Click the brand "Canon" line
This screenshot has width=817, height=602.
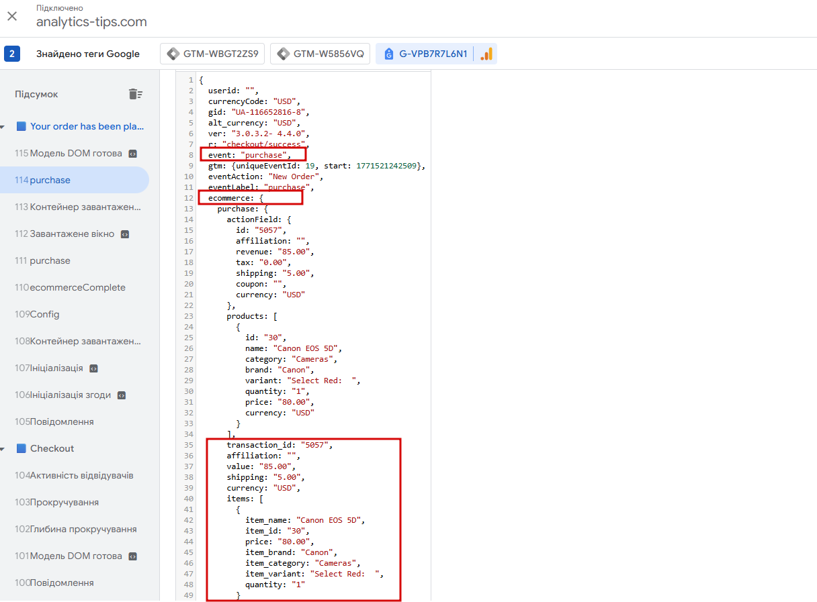click(x=279, y=370)
